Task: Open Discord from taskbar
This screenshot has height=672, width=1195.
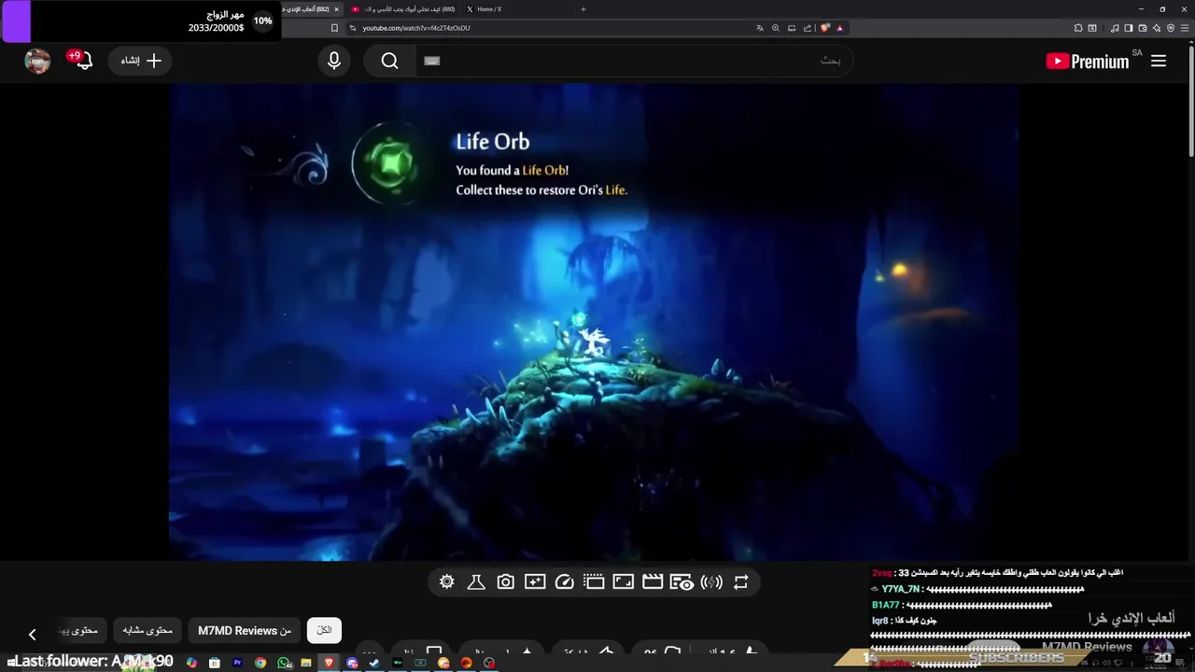Action: pyautogui.click(x=352, y=663)
